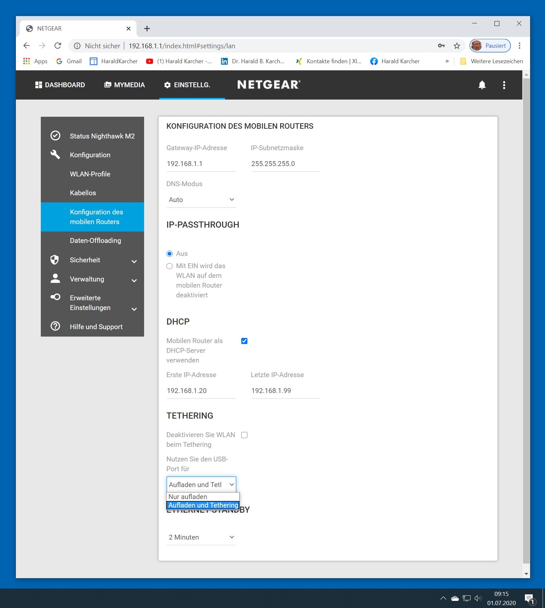Open WLAN-Profile in the sidebar
The image size is (545, 608).
(90, 174)
